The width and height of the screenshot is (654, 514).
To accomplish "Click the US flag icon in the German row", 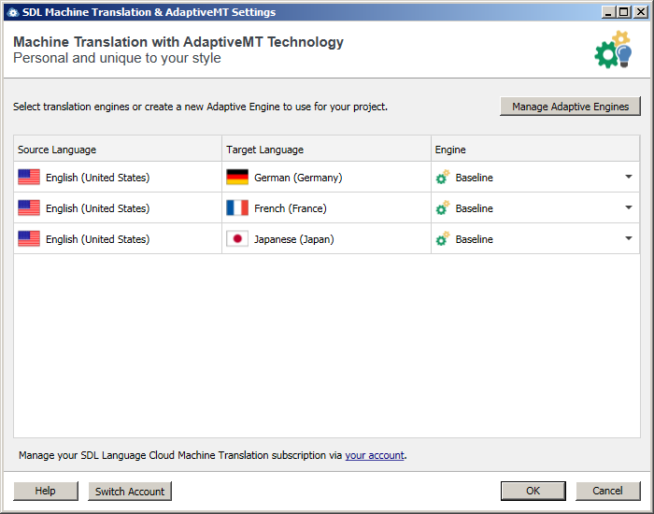I will point(29,177).
